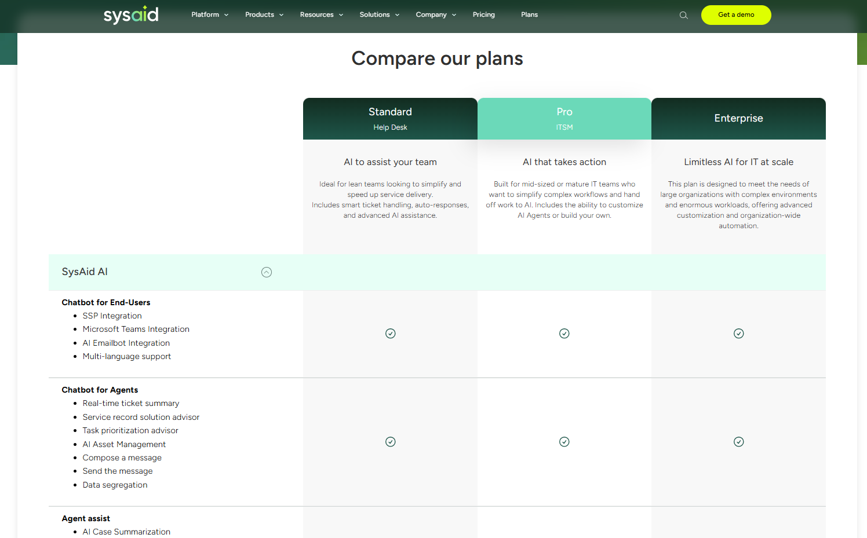
Task: Click Pro checkmark in Chatbot for End-Users row
Action: 564,334
